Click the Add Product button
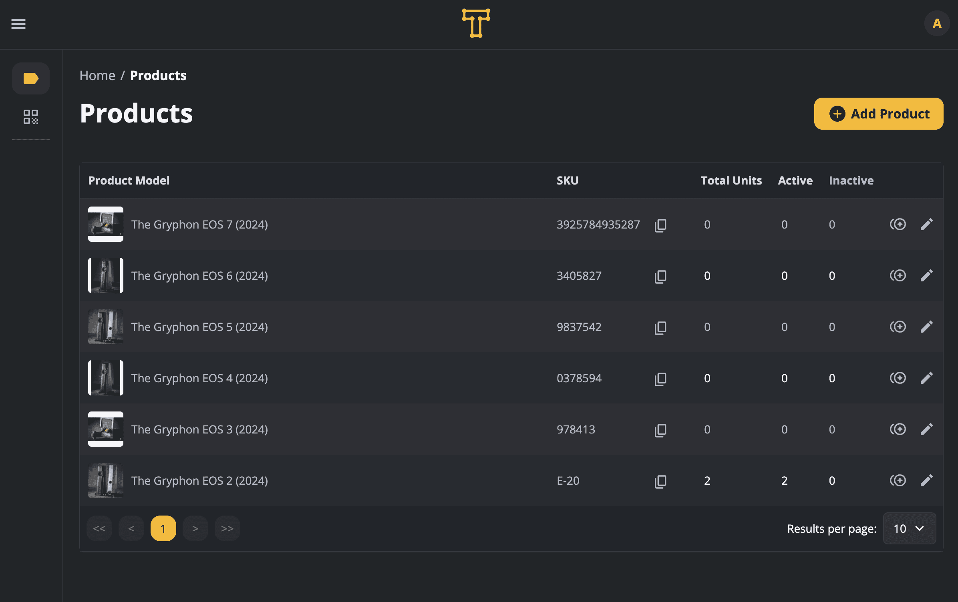 click(x=879, y=114)
